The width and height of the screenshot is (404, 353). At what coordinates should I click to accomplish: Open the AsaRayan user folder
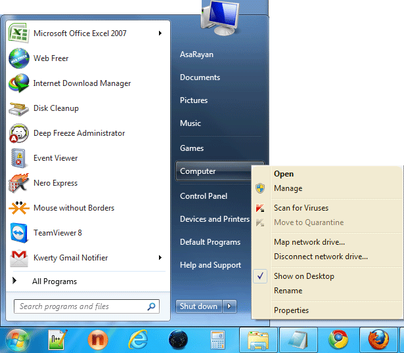[x=196, y=54]
